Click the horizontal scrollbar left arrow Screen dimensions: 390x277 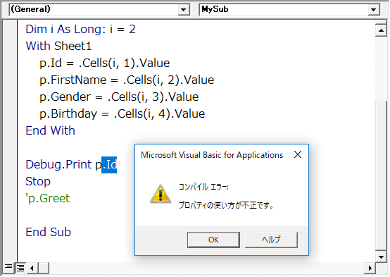coord(32,269)
